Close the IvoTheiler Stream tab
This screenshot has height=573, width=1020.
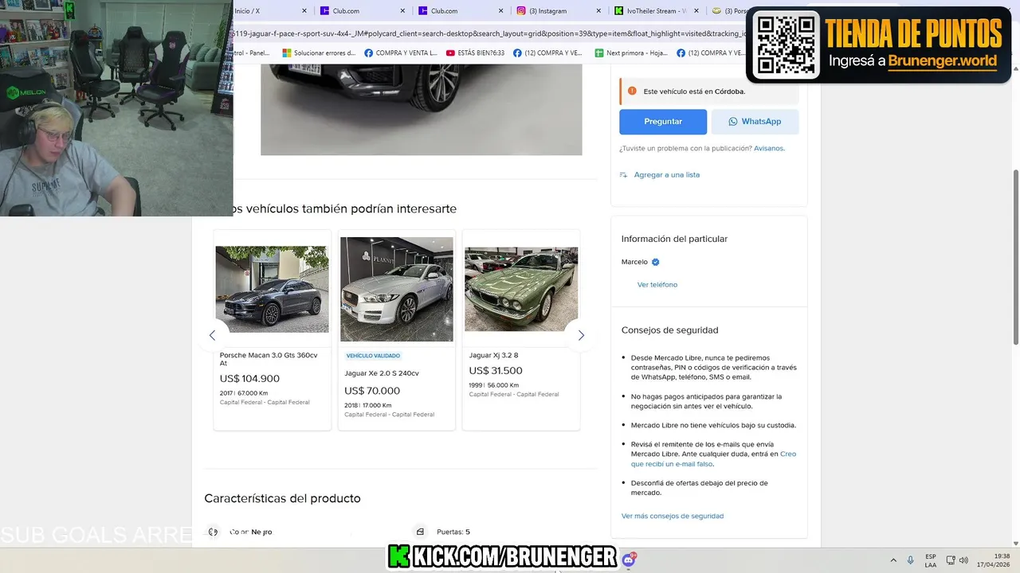point(697,11)
